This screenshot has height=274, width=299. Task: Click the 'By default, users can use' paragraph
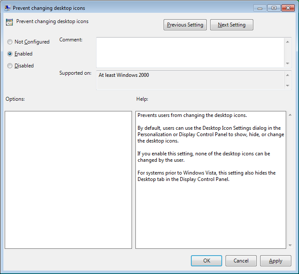(x=211, y=134)
